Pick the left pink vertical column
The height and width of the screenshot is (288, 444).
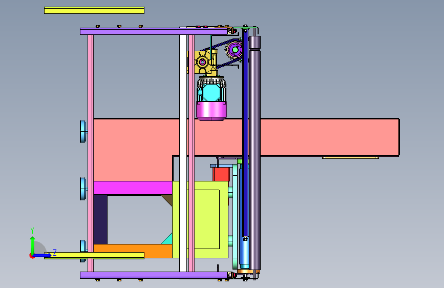[90, 153]
